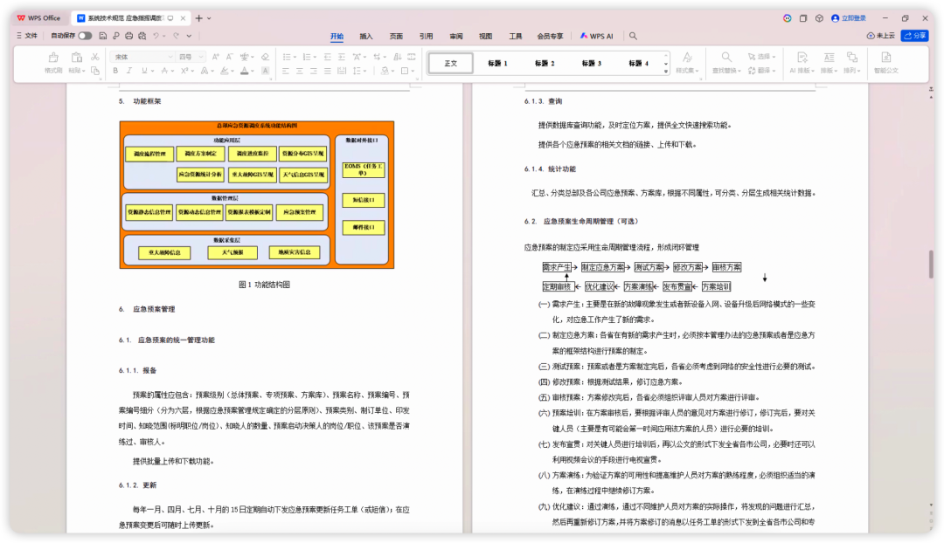The image size is (944, 543).
Task: Click the Print Preview icon
Action: 142,36
